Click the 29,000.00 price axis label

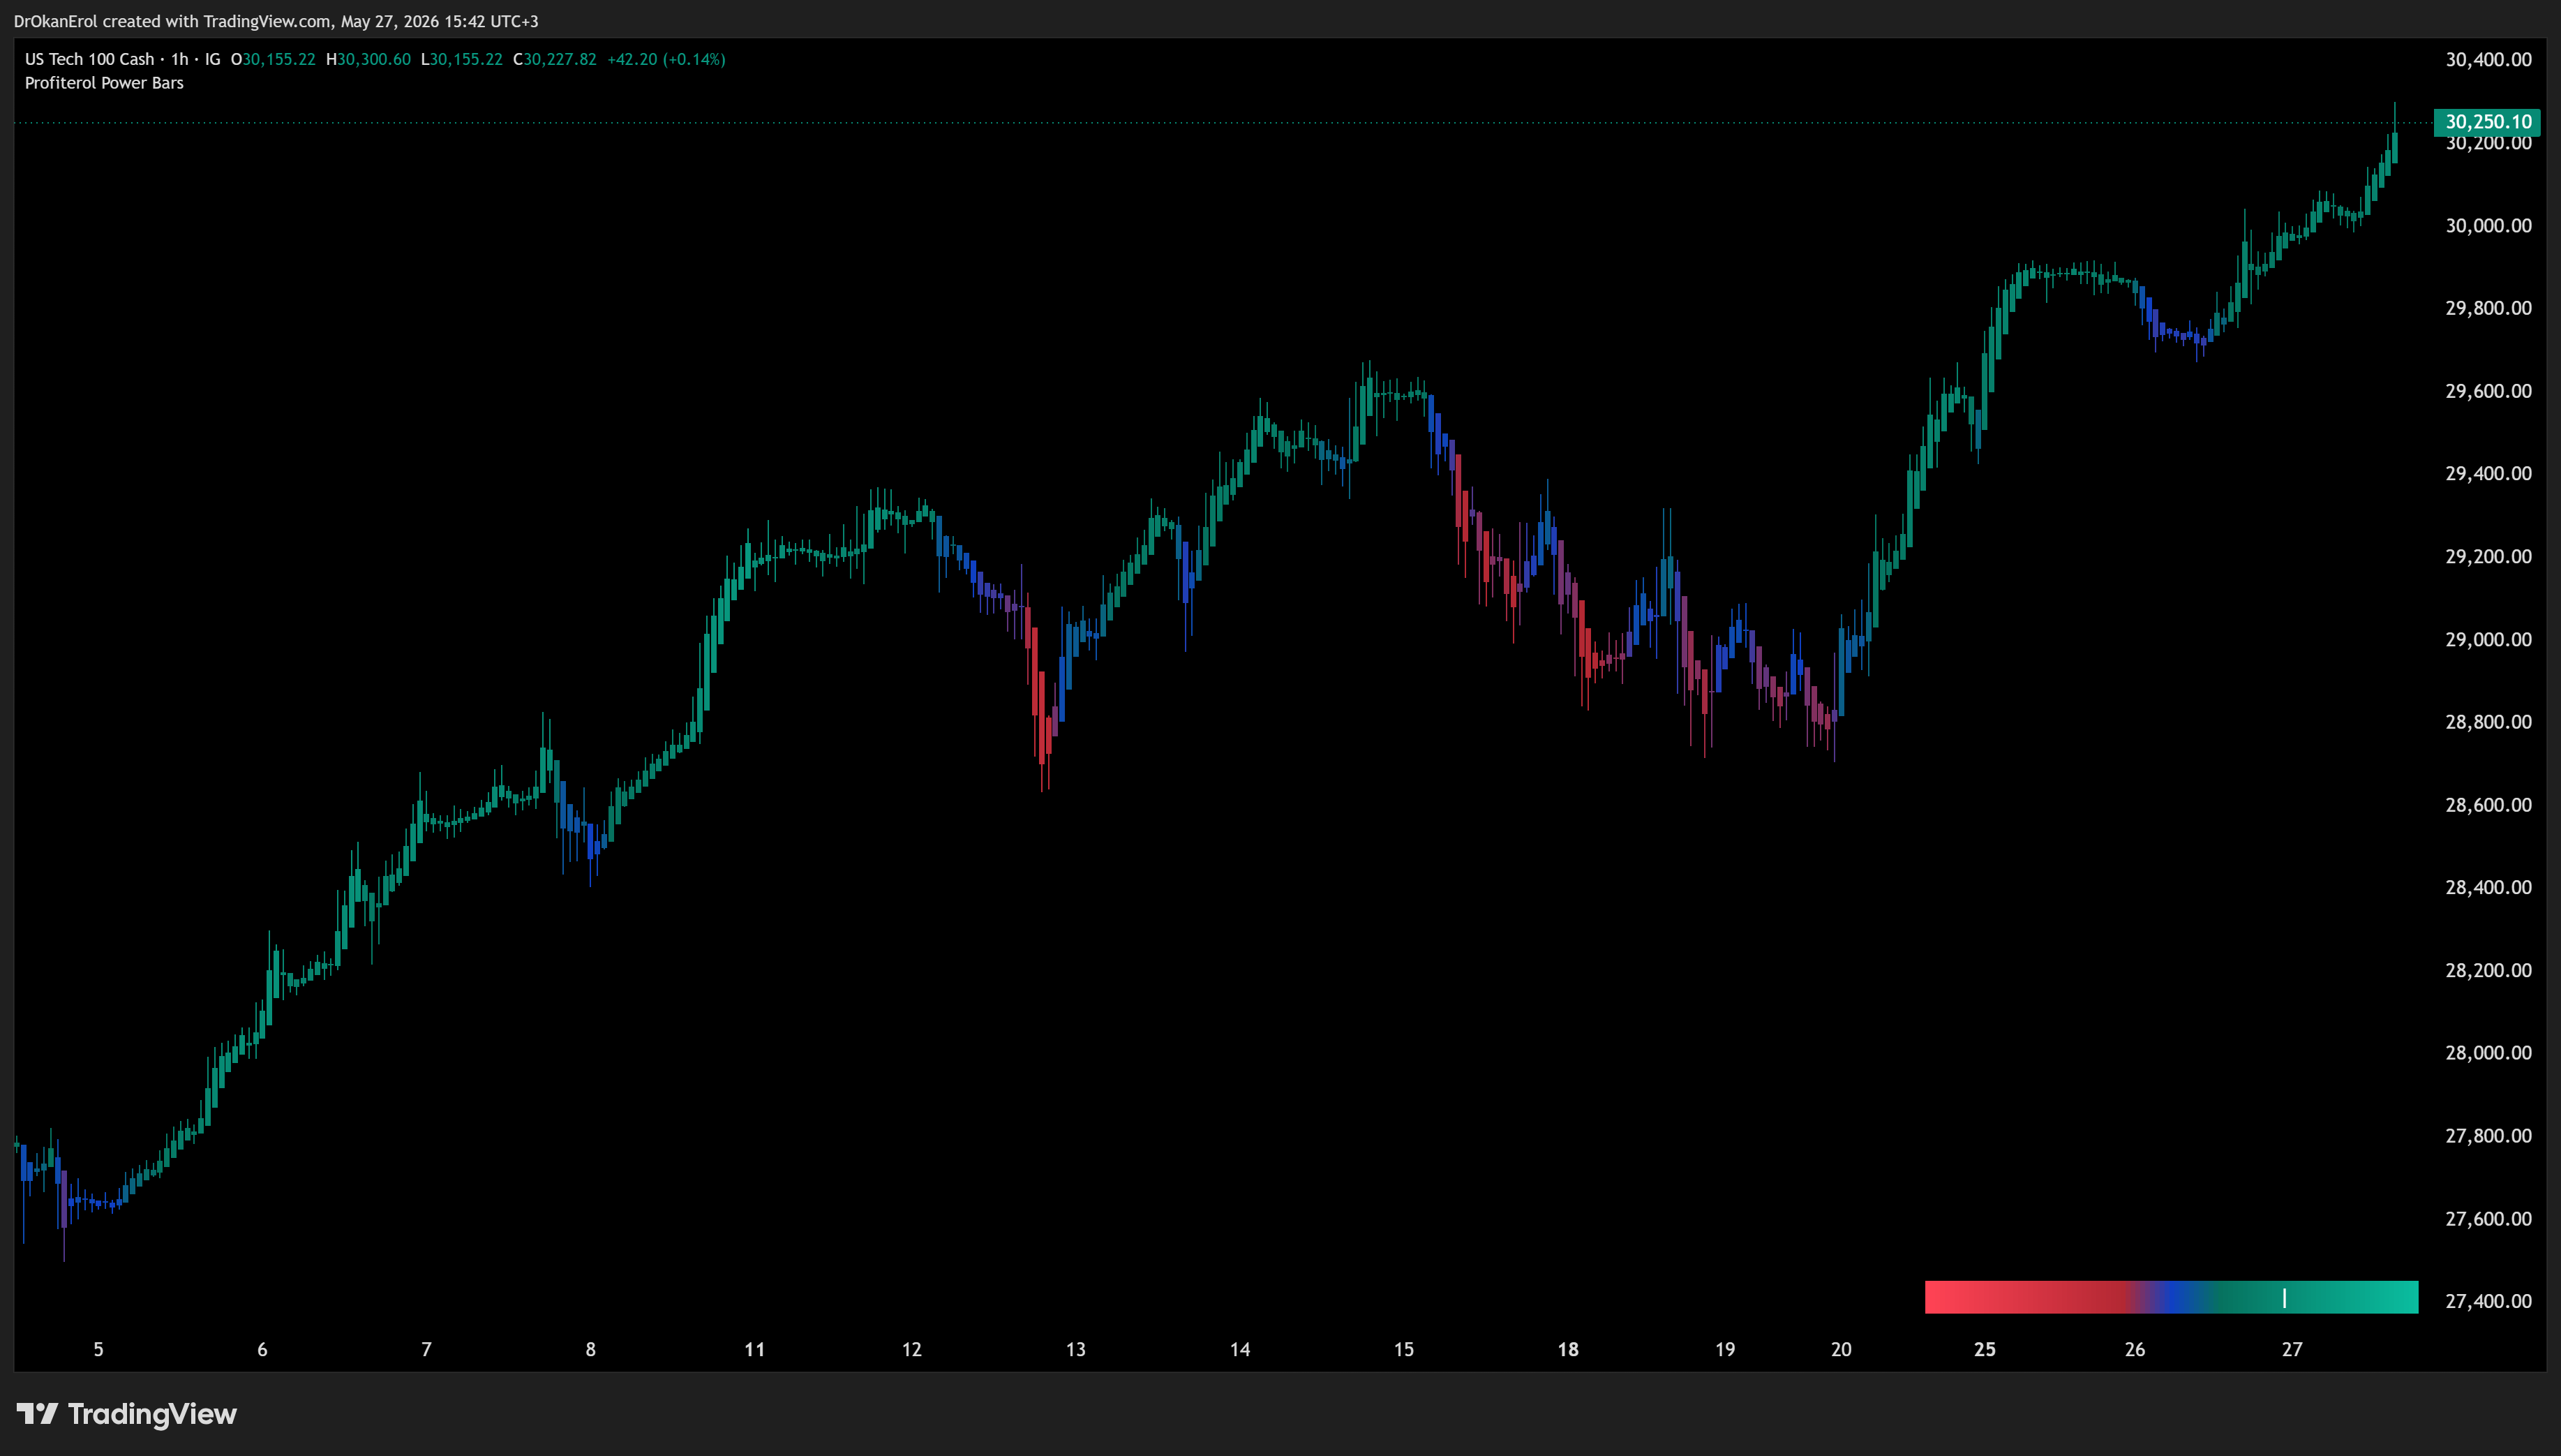click(x=2488, y=640)
